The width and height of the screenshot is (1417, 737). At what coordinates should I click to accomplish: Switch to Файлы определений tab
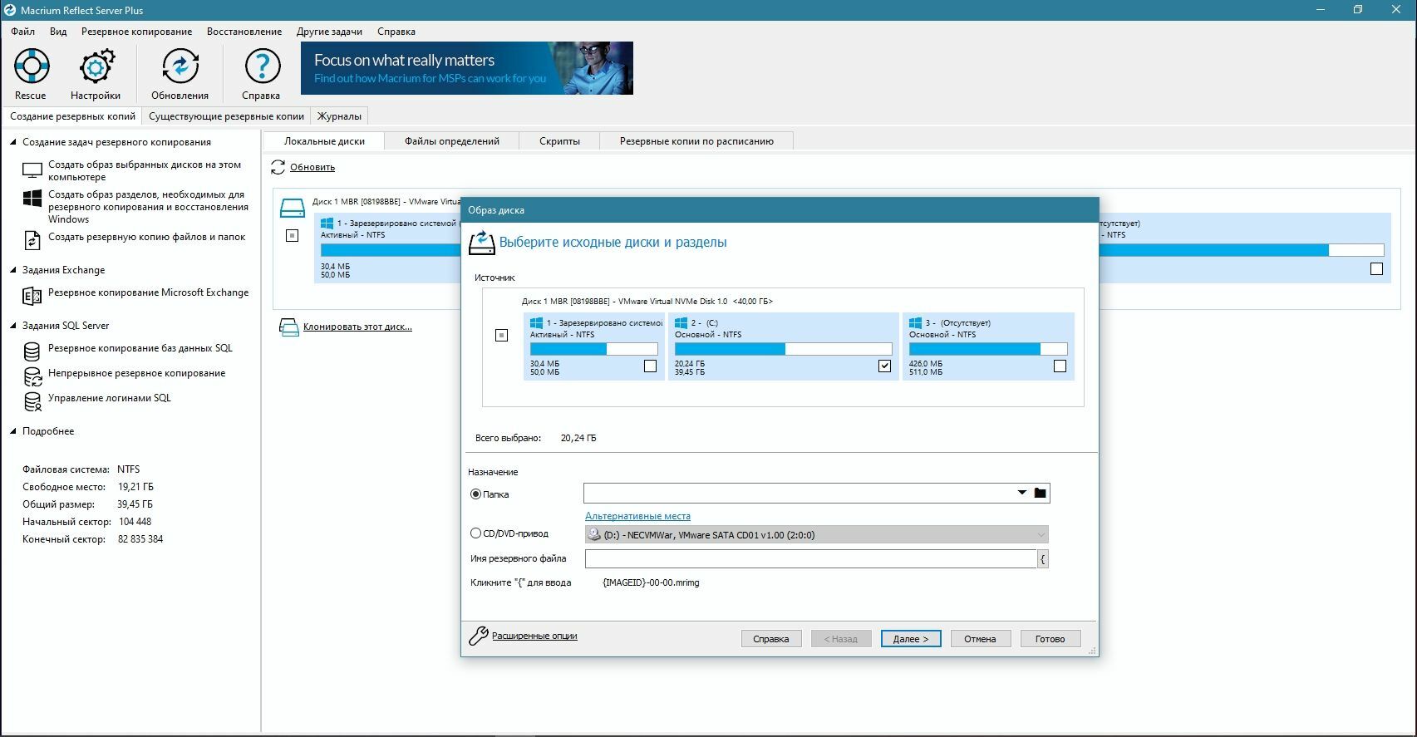[x=452, y=141]
